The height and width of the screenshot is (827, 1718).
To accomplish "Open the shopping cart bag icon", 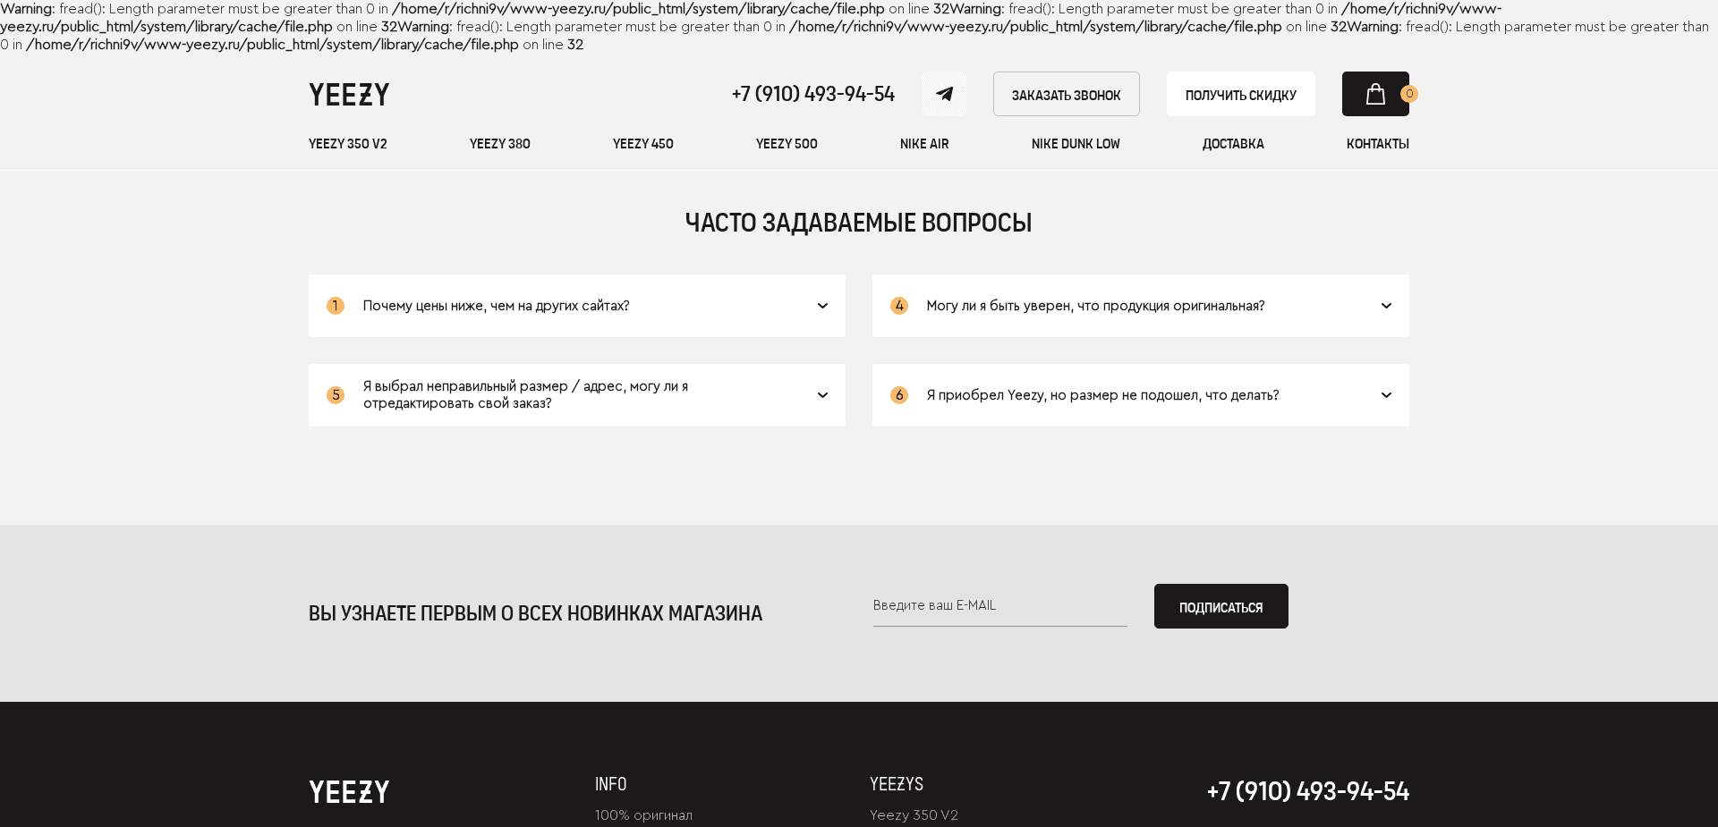I will pyautogui.click(x=1375, y=93).
